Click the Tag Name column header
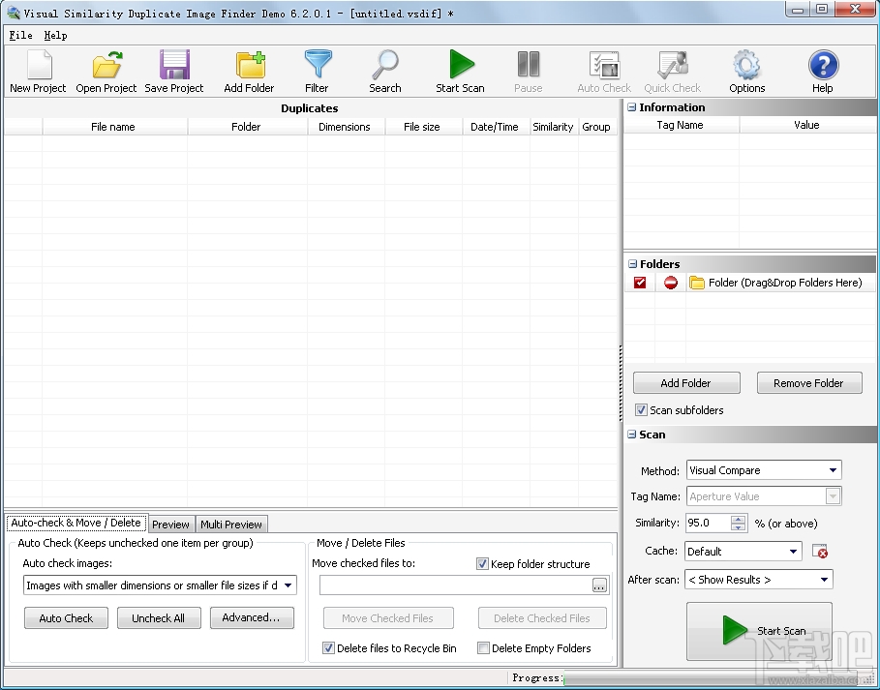 tap(681, 125)
